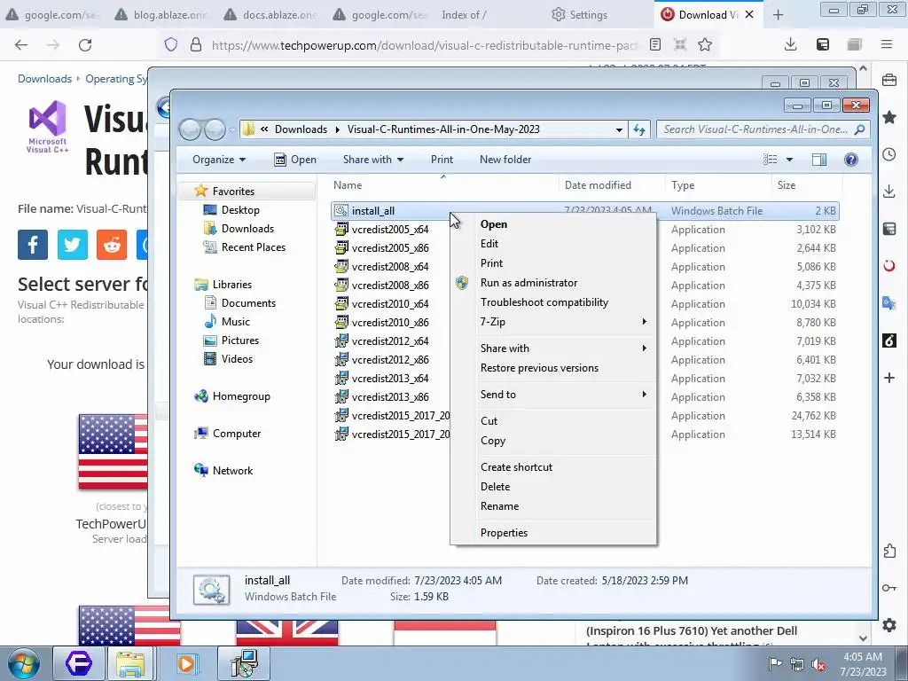Image resolution: width=908 pixels, height=681 pixels.
Task: Share page on Reddit icon
Action: pos(112,245)
